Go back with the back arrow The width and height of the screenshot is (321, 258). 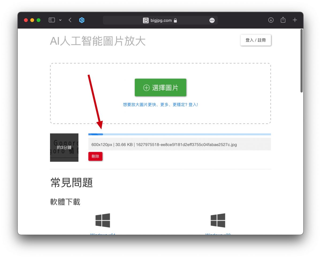(70, 20)
